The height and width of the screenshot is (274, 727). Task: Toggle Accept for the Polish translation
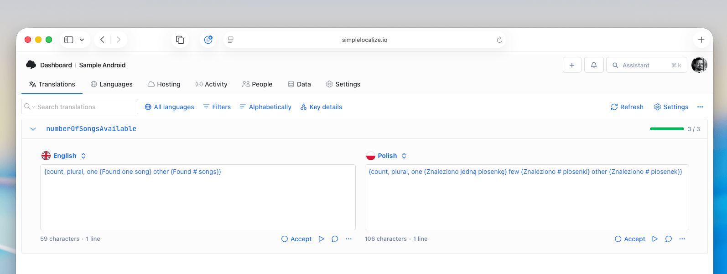pos(630,239)
